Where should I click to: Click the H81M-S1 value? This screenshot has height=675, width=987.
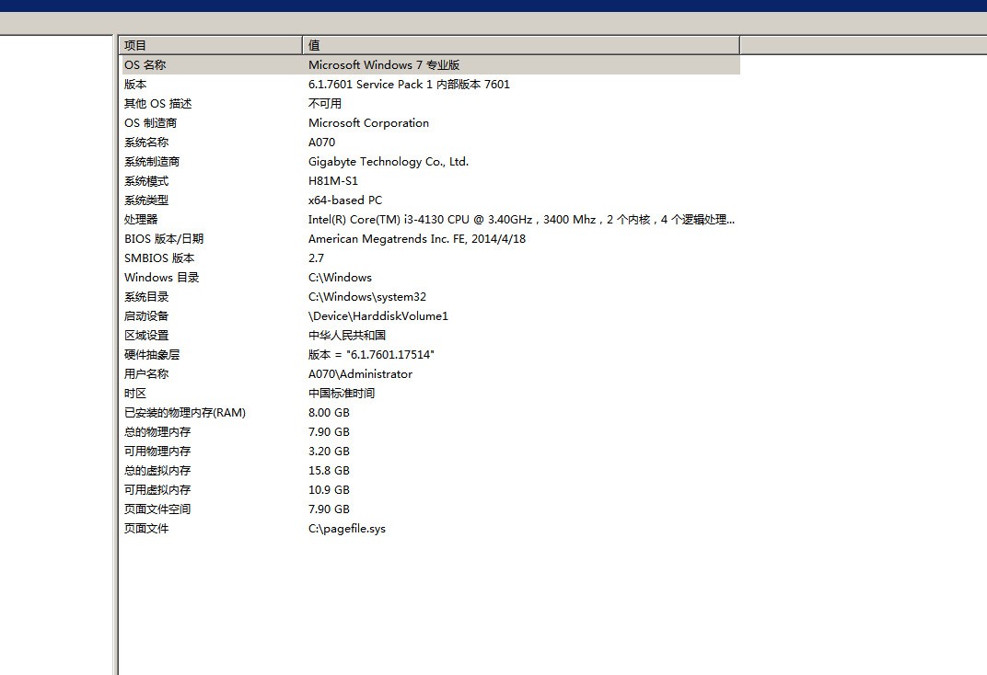(333, 181)
